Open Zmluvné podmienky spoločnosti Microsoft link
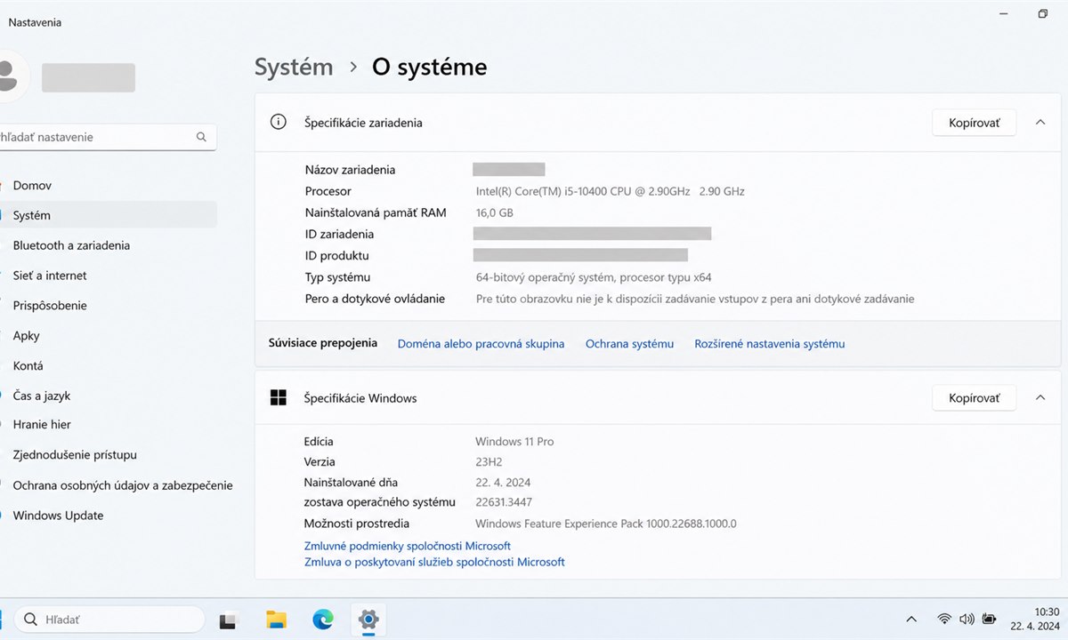The image size is (1068, 640). click(408, 546)
